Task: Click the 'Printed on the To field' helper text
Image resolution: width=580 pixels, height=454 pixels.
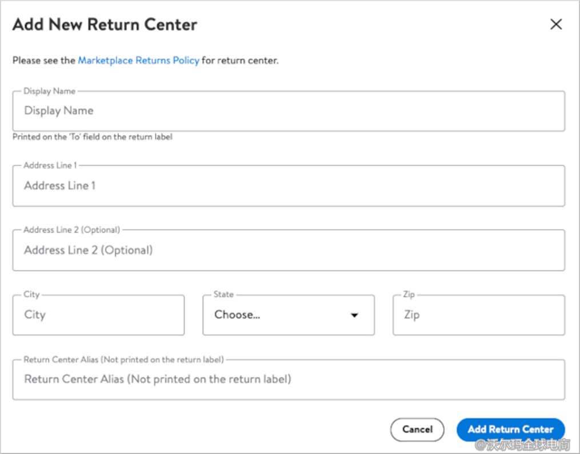Action: click(93, 137)
